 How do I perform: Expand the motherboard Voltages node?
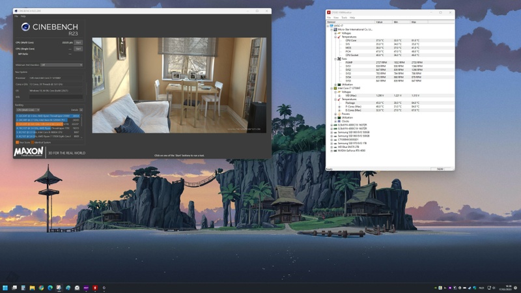(335, 33)
